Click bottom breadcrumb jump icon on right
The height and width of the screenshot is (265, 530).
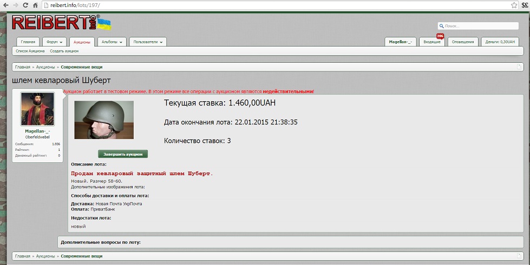tap(520, 256)
